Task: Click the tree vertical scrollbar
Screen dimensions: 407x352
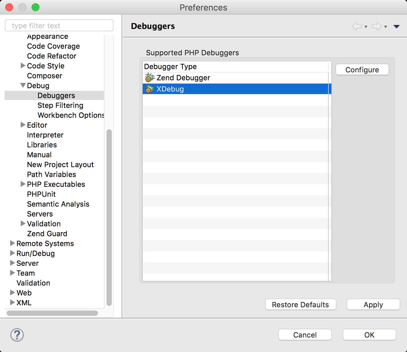Action: coord(109,218)
